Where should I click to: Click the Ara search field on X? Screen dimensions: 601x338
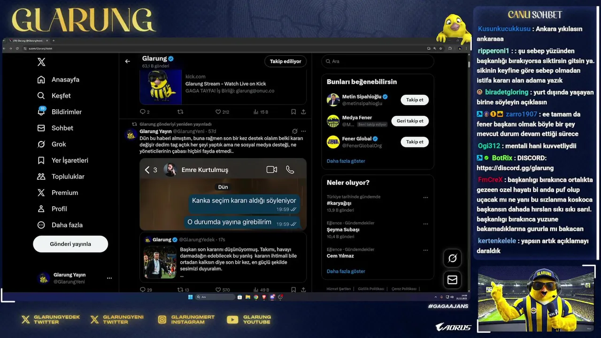[378, 61]
